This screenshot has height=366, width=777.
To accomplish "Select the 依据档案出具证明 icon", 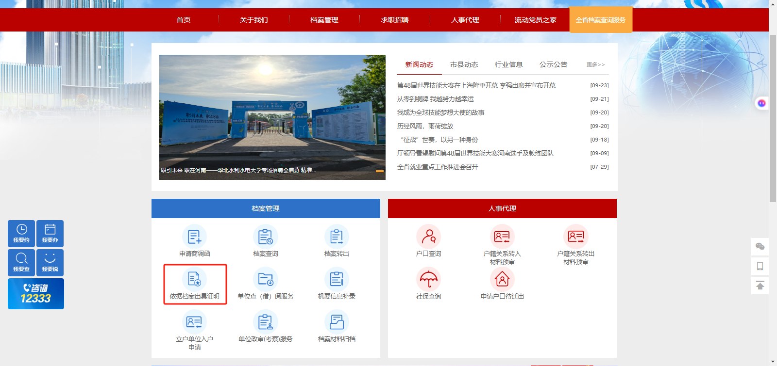I will point(194,280).
